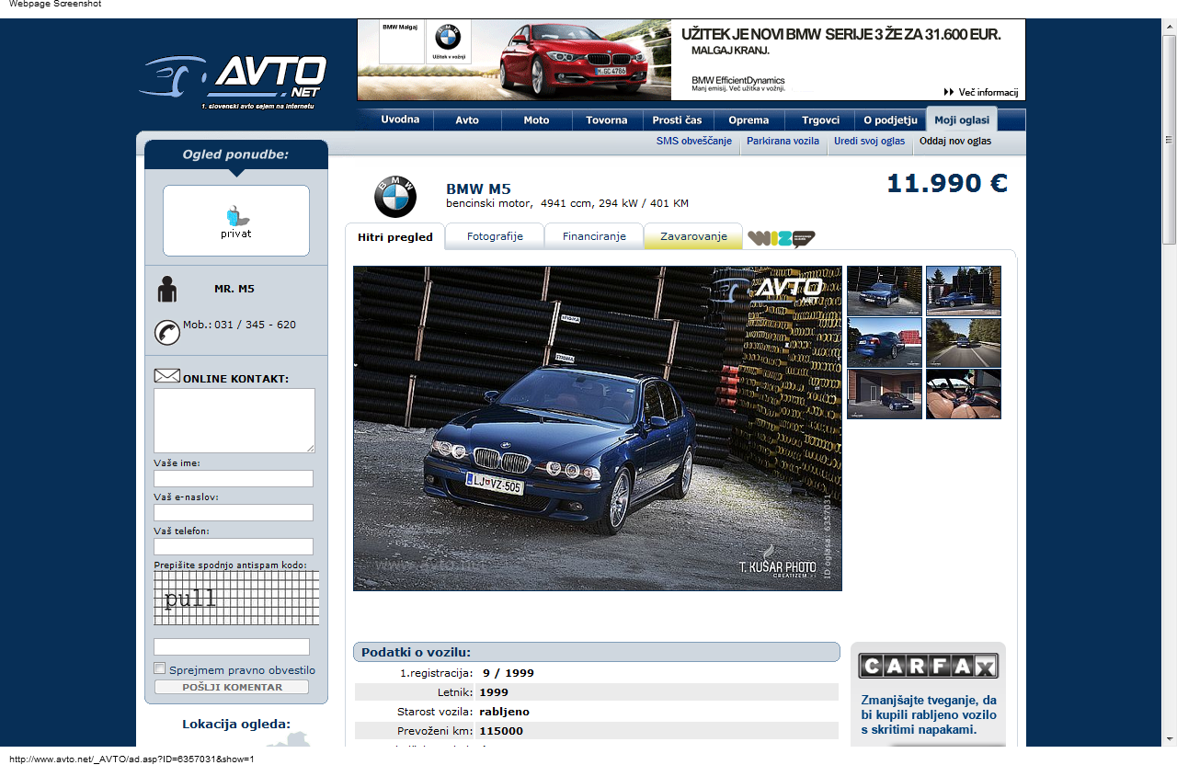This screenshot has height=765, width=1177.
Task: Click the privat seller icon
Action: (x=236, y=221)
